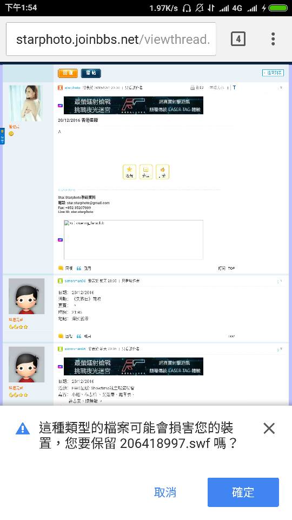Open the browser three-dot overflow menu
Screen dimensions: 292x520
[x=273, y=39]
